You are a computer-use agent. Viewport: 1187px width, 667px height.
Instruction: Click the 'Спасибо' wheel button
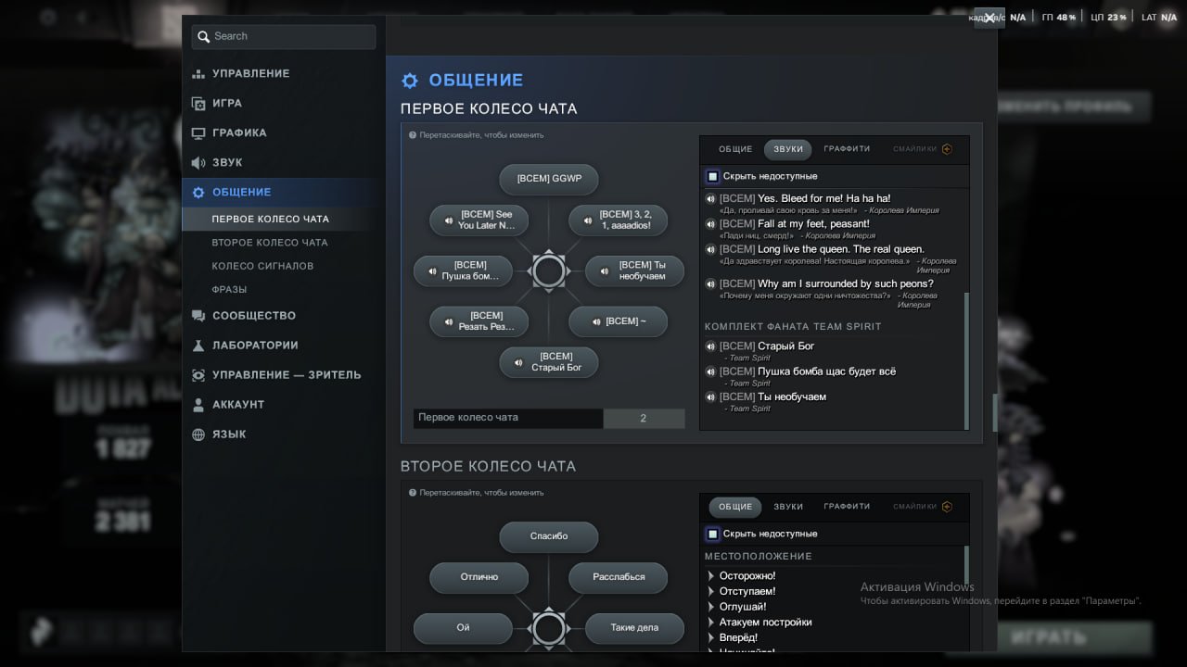pos(549,536)
